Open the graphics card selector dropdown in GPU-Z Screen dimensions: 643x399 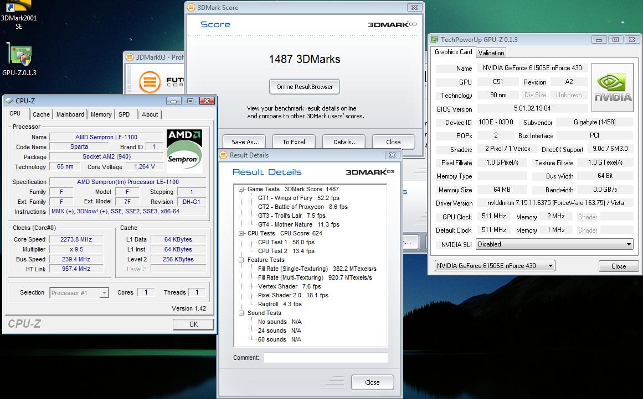(495, 266)
